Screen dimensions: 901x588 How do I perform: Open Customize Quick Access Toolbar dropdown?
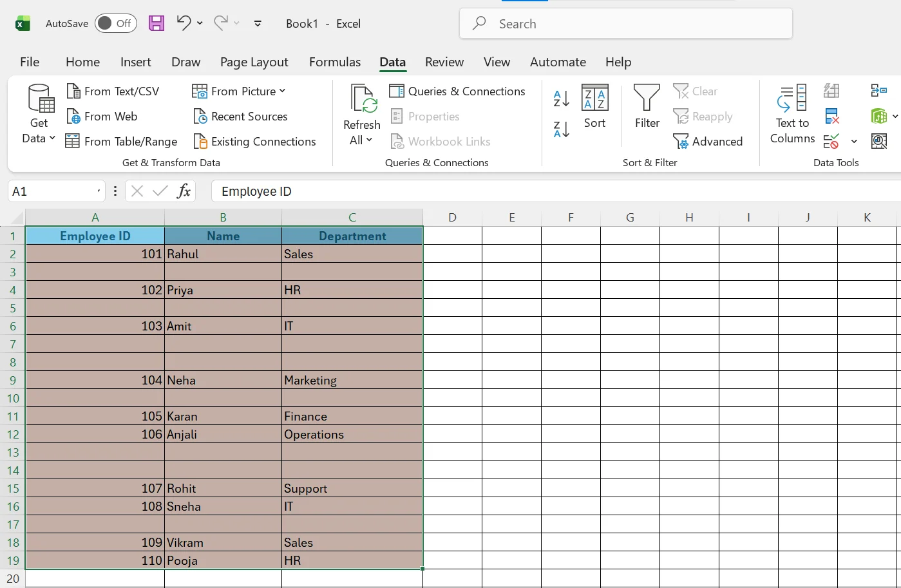click(x=258, y=24)
